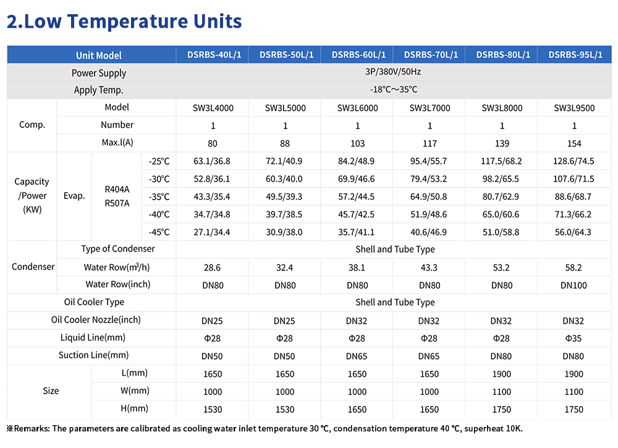The image size is (618, 448).
Task: Click the 3P/380V/50Hz value
Action: [393, 72]
